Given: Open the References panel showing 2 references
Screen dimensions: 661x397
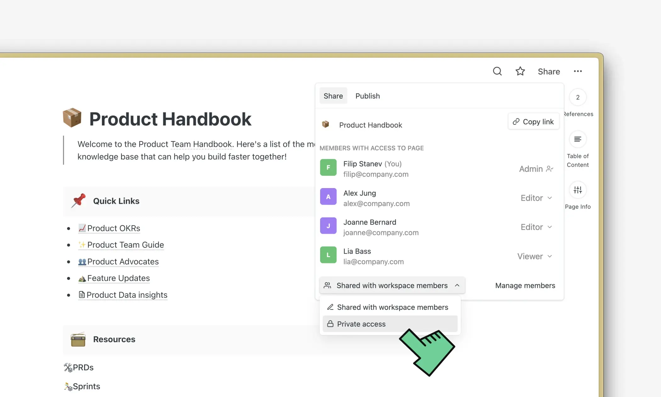Looking at the screenshot, I should (578, 98).
